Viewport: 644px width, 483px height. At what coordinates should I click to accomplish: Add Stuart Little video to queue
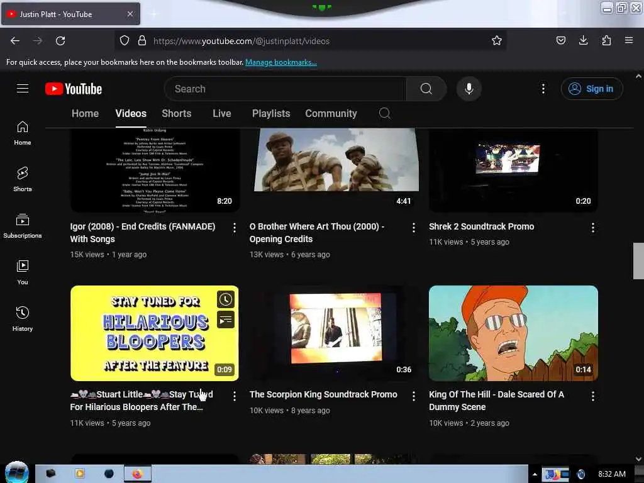point(226,320)
